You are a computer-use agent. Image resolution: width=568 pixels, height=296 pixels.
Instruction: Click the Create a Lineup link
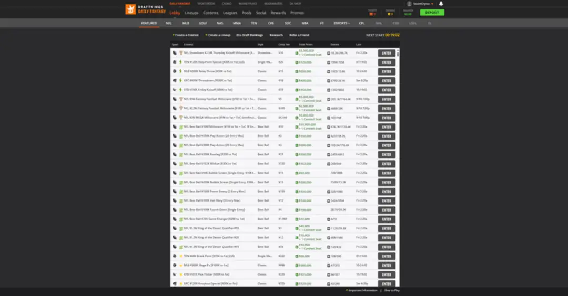[x=219, y=35]
